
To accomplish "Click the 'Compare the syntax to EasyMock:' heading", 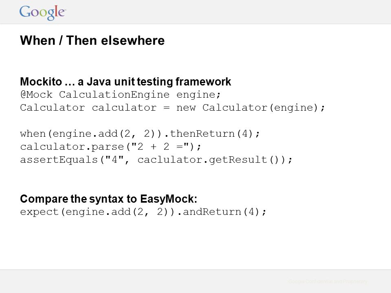I will point(108,199).
